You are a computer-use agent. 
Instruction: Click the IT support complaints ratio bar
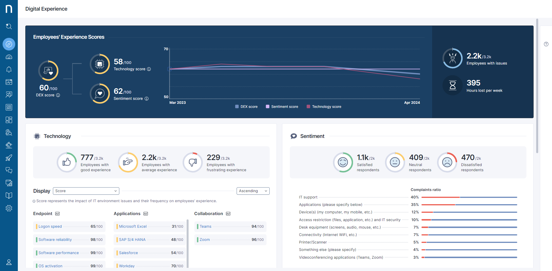469,197
